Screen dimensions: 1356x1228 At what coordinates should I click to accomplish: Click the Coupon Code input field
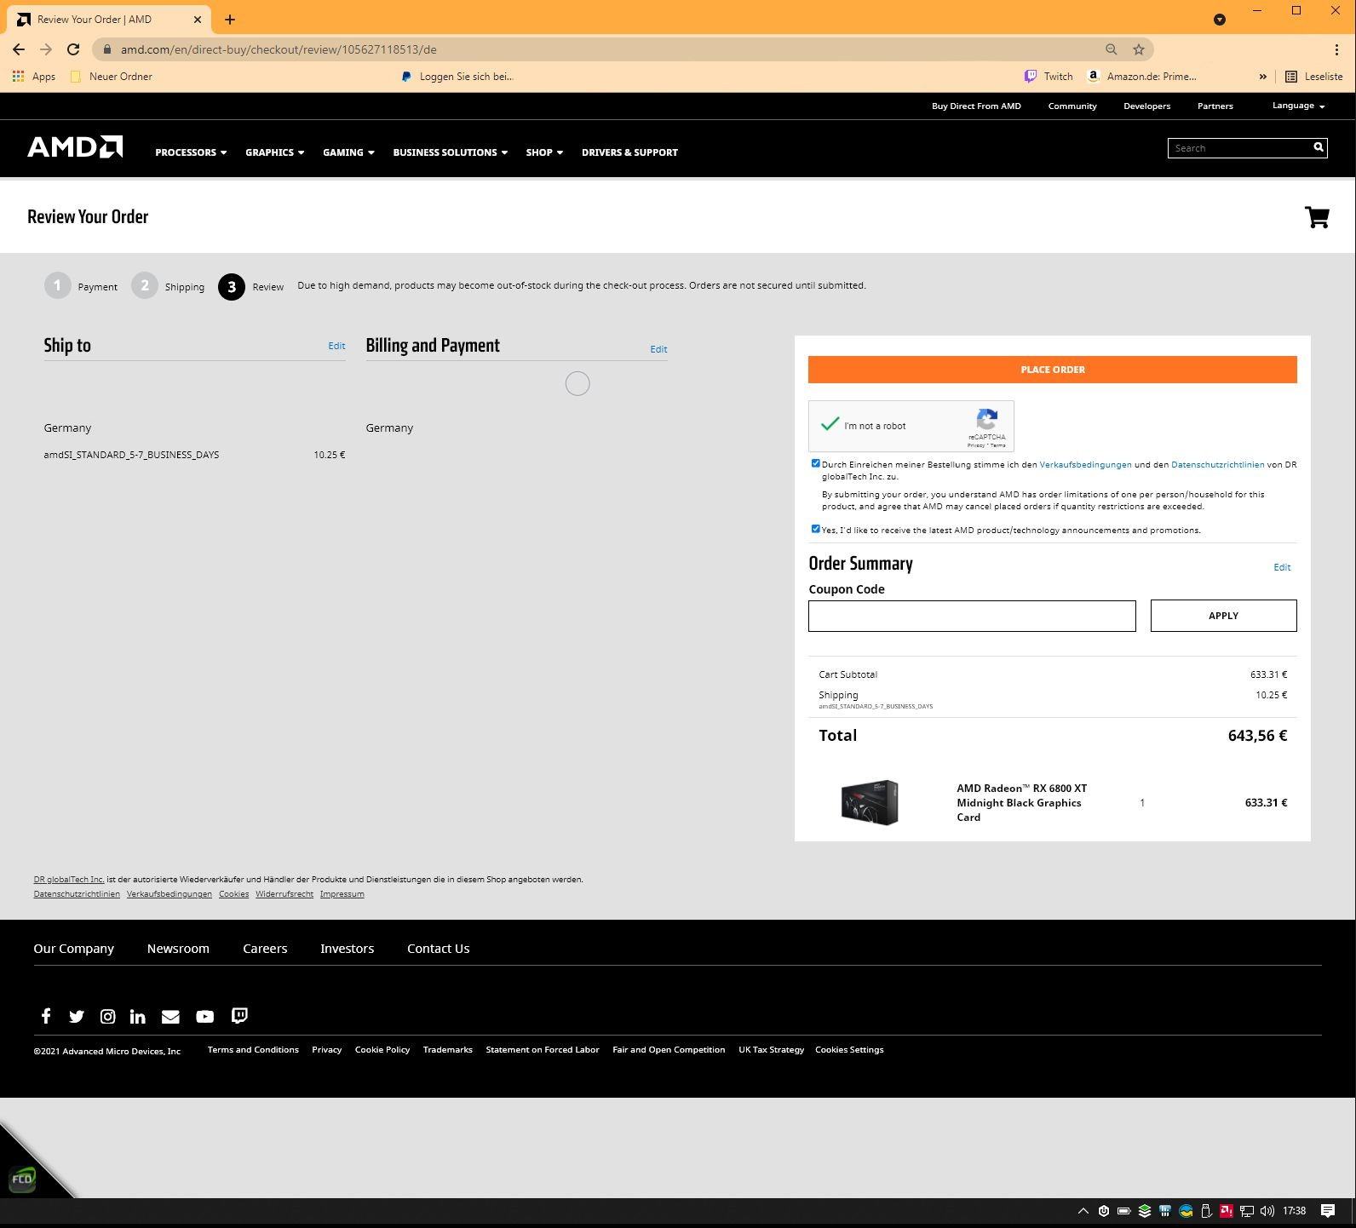(x=972, y=616)
